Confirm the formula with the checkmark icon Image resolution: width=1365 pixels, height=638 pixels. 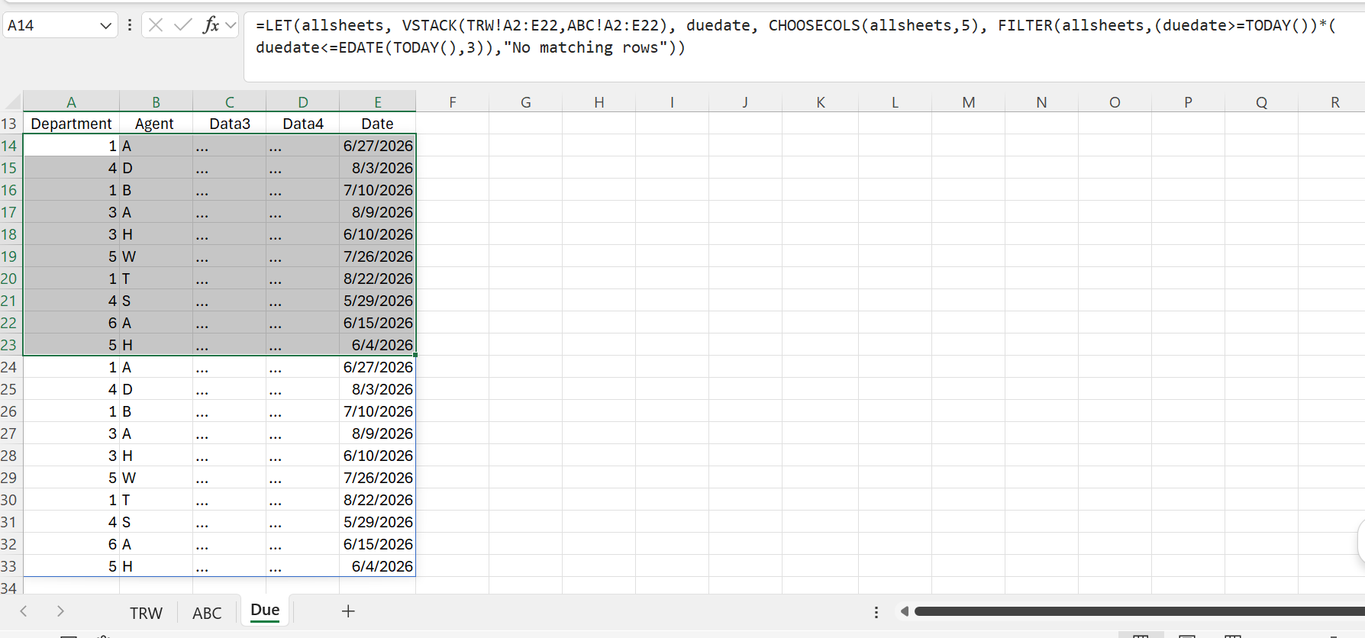[x=182, y=25]
